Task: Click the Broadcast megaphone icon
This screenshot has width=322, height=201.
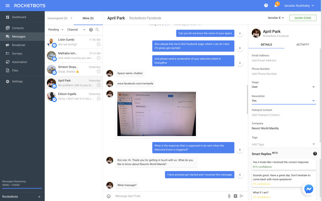Action: [x=8, y=45]
